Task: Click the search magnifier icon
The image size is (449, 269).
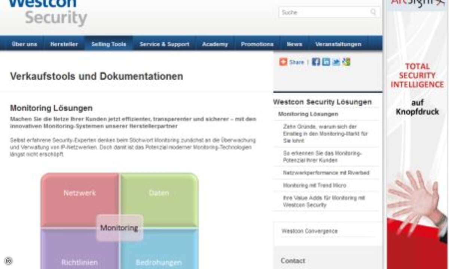Action: (x=373, y=12)
